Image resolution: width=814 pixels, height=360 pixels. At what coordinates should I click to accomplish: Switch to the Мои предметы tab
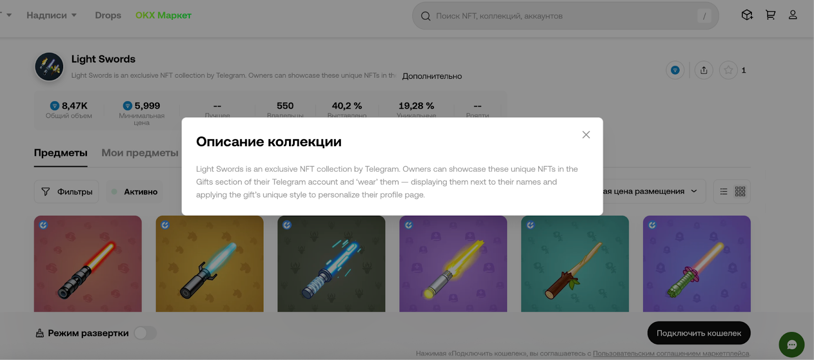click(x=140, y=153)
